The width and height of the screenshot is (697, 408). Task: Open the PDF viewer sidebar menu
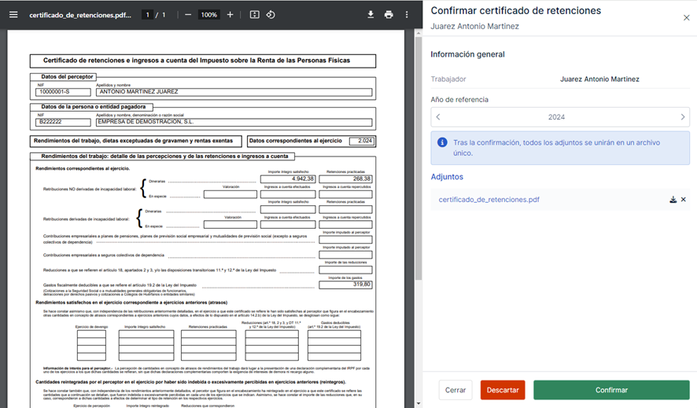[x=14, y=15]
